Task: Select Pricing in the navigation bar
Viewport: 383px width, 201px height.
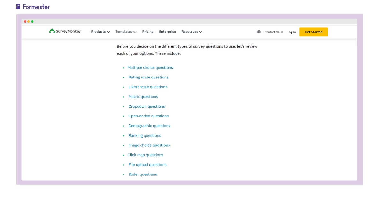Action: pos(148,32)
